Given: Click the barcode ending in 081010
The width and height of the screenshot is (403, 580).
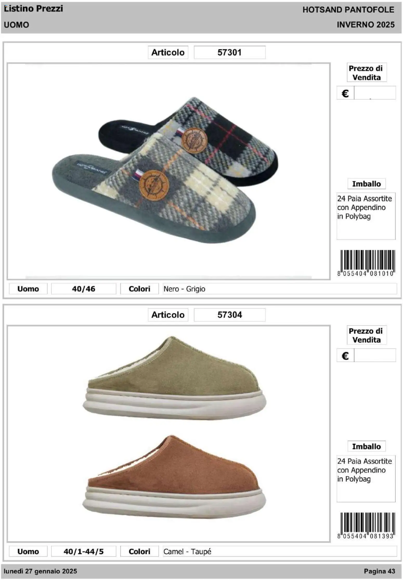Looking at the screenshot, I should pos(366,263).
